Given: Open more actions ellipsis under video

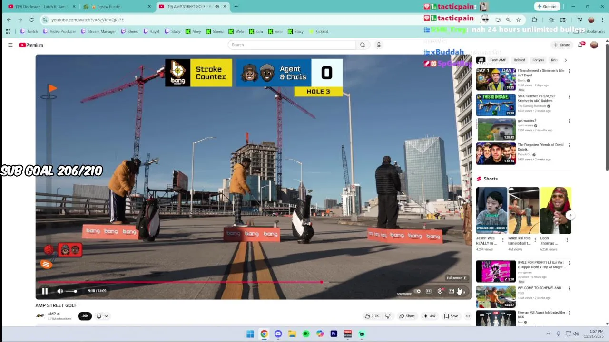Looking at the screenshot, I should [468, 316].
